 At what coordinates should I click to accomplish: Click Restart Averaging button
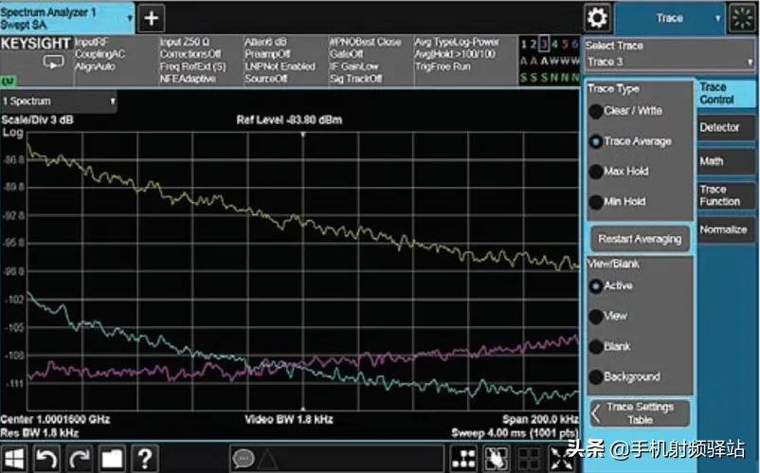tap(640, 239)
